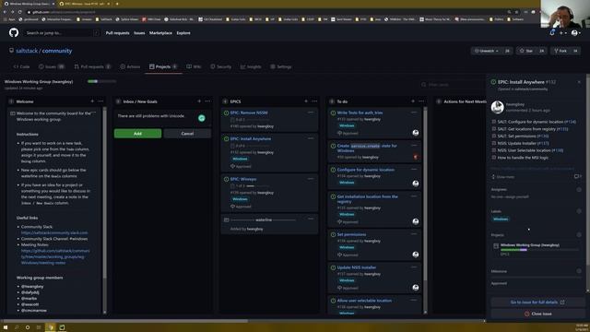Open EPICS column options menu
The image size is (590, 332).
[314, 101]
